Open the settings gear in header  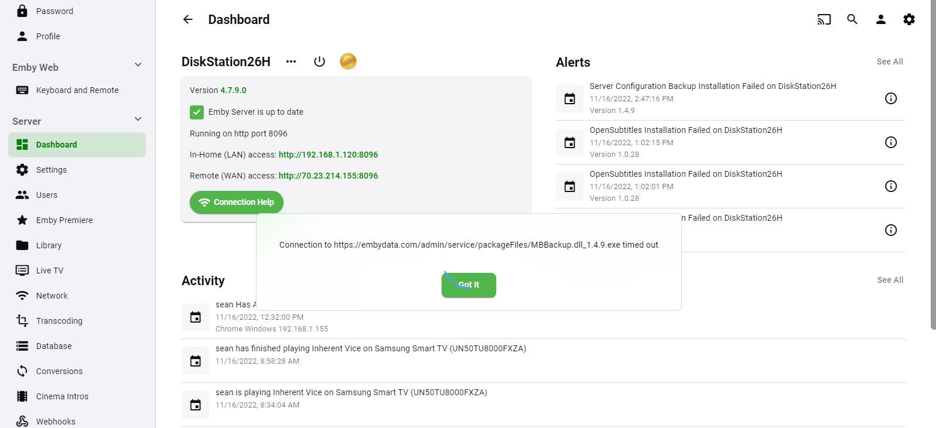click(x=908, y=19)
